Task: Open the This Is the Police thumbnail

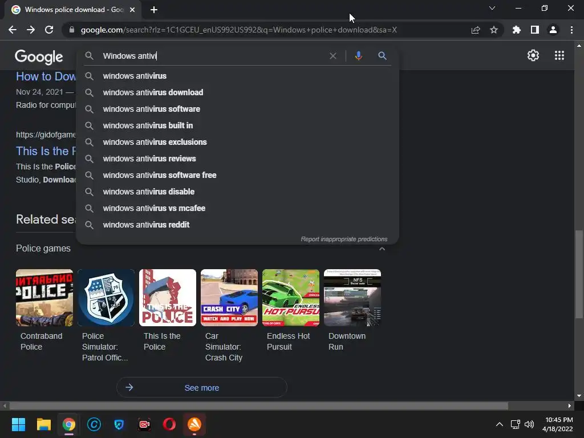Action: pos(168,298)
